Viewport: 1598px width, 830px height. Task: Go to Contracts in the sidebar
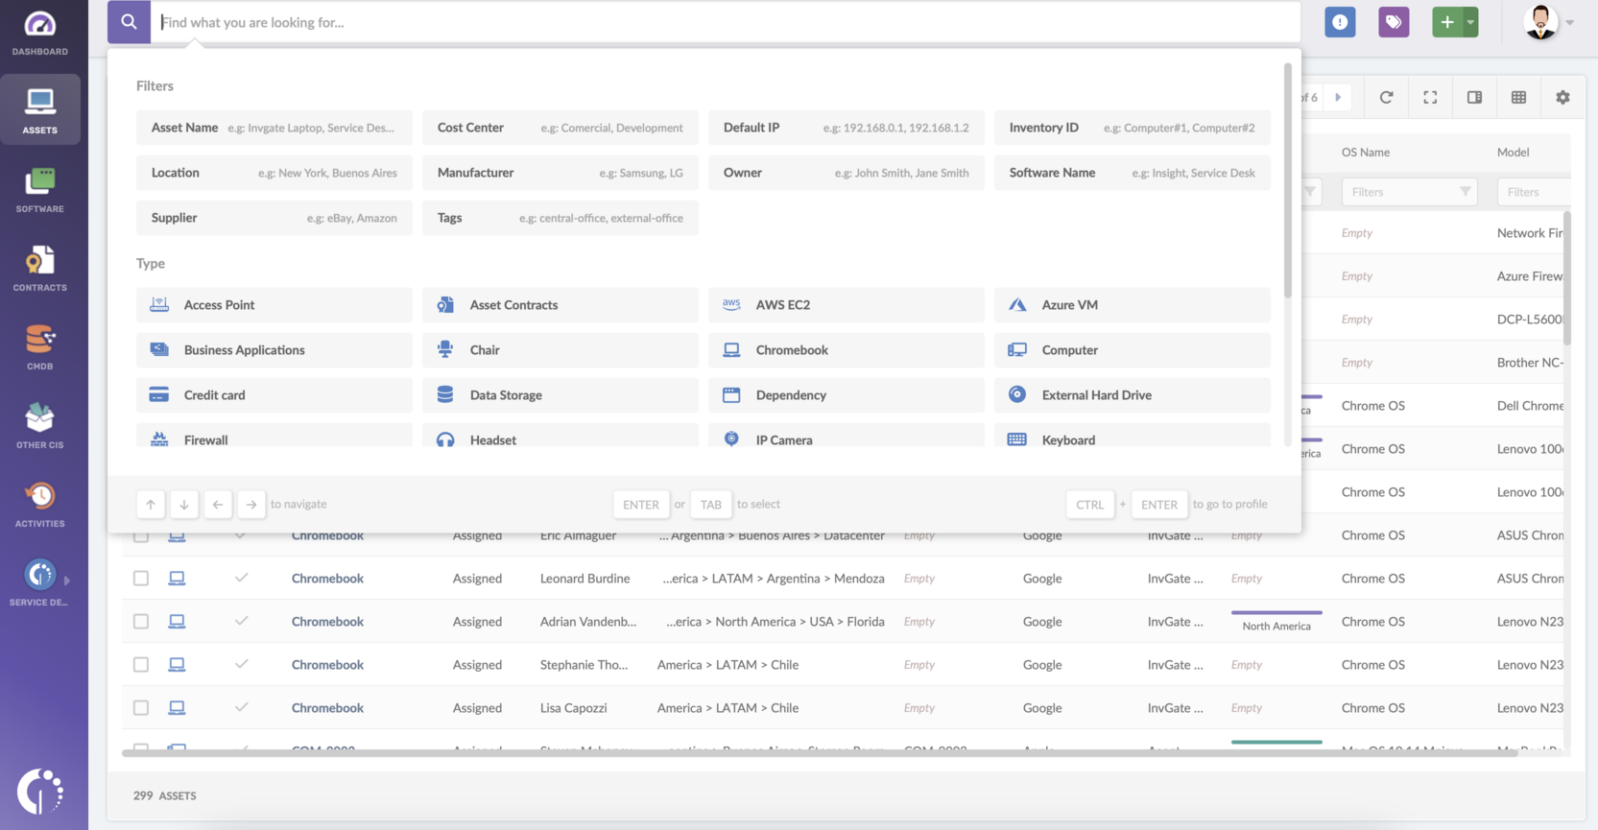pyautogui.click(x=39, y=269)
